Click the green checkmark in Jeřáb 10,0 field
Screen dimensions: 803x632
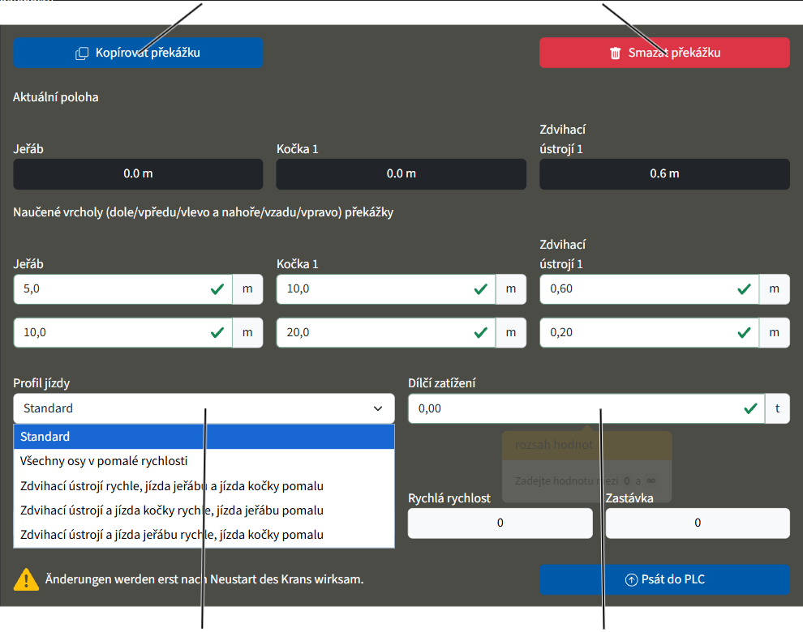pos(217,333)
